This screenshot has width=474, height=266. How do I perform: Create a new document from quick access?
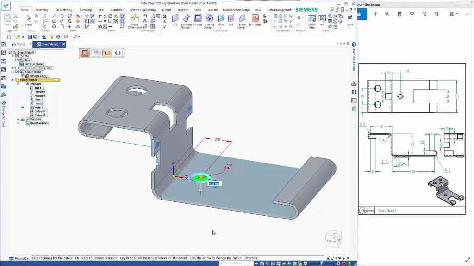click(9, 37)
